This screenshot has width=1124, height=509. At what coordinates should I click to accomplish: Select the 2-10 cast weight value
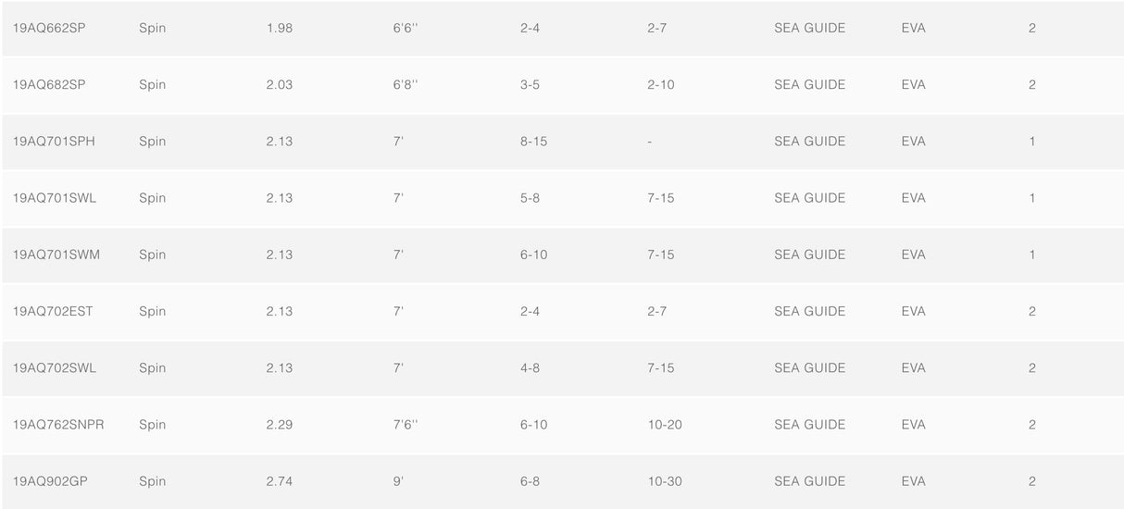click(661, 85)
